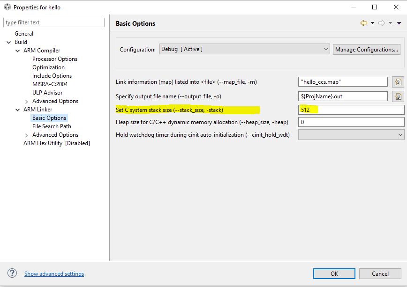Click the output file name field
This screenshot has height=287, width=407.
point(343,96)
